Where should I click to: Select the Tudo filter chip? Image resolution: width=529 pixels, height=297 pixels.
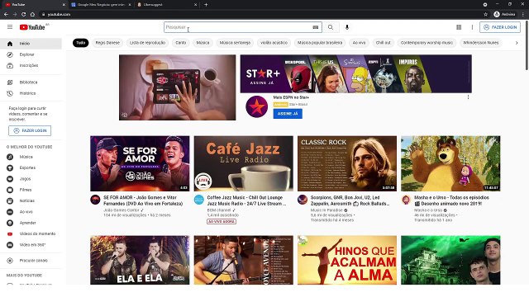(x=81, y=43)
